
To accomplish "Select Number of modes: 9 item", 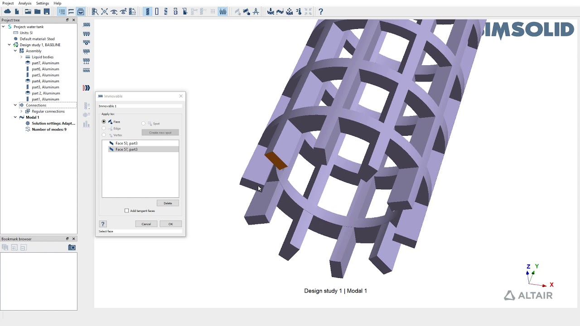I will click(49, 129).
